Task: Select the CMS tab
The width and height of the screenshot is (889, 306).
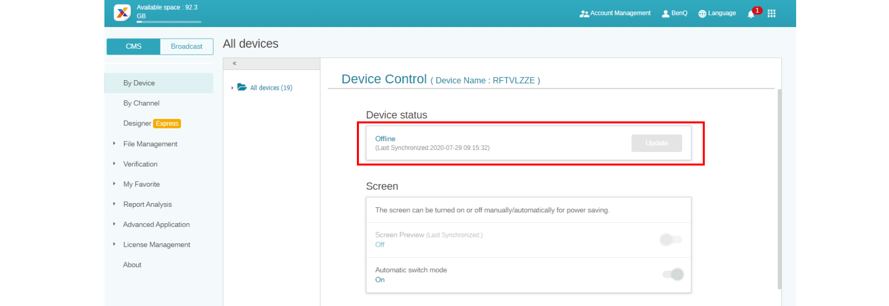Action: [x=134, y=47]
